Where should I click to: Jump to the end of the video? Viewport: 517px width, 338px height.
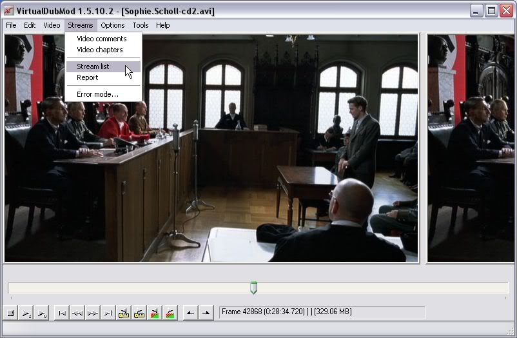(108, 313)
